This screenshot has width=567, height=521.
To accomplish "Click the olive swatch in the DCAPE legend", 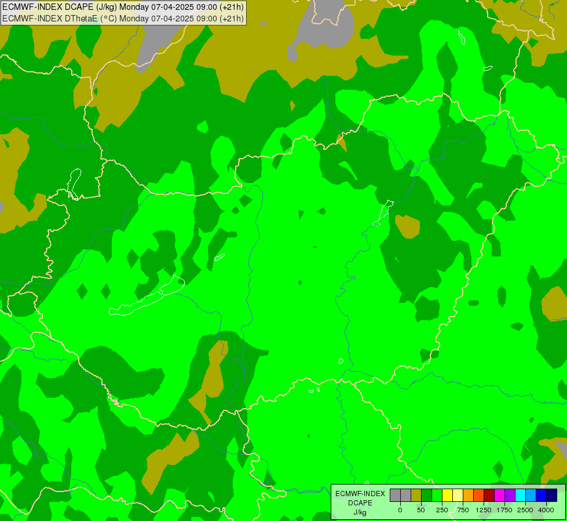I will [416, 496].
